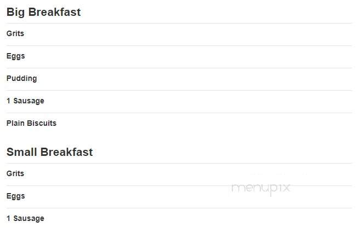Click the word Biscuits in Plain Biscuits
359x233 pixels.
coord(42,123)
